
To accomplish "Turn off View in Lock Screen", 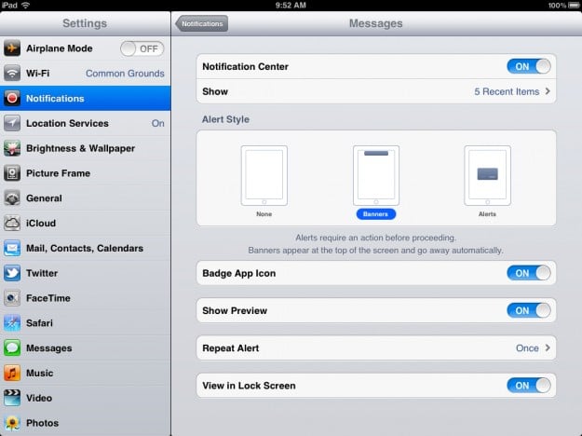I will tap(529, 386).
